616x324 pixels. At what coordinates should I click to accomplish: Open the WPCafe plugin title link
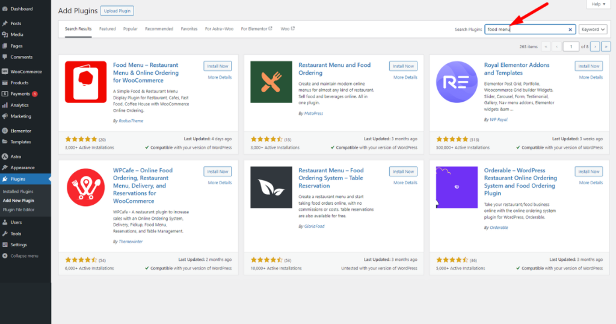(143, 185)
